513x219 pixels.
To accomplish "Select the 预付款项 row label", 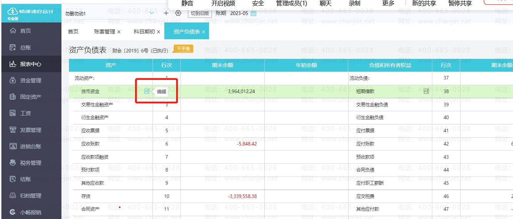I will 90,170.
